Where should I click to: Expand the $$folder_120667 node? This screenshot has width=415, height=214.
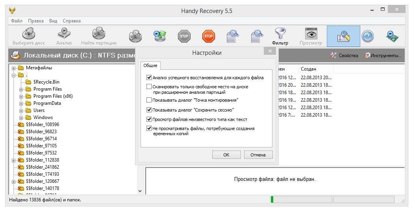13,182
